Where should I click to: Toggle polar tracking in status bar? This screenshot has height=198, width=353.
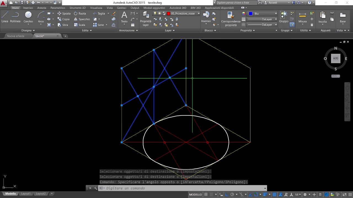tap(232, 194)
